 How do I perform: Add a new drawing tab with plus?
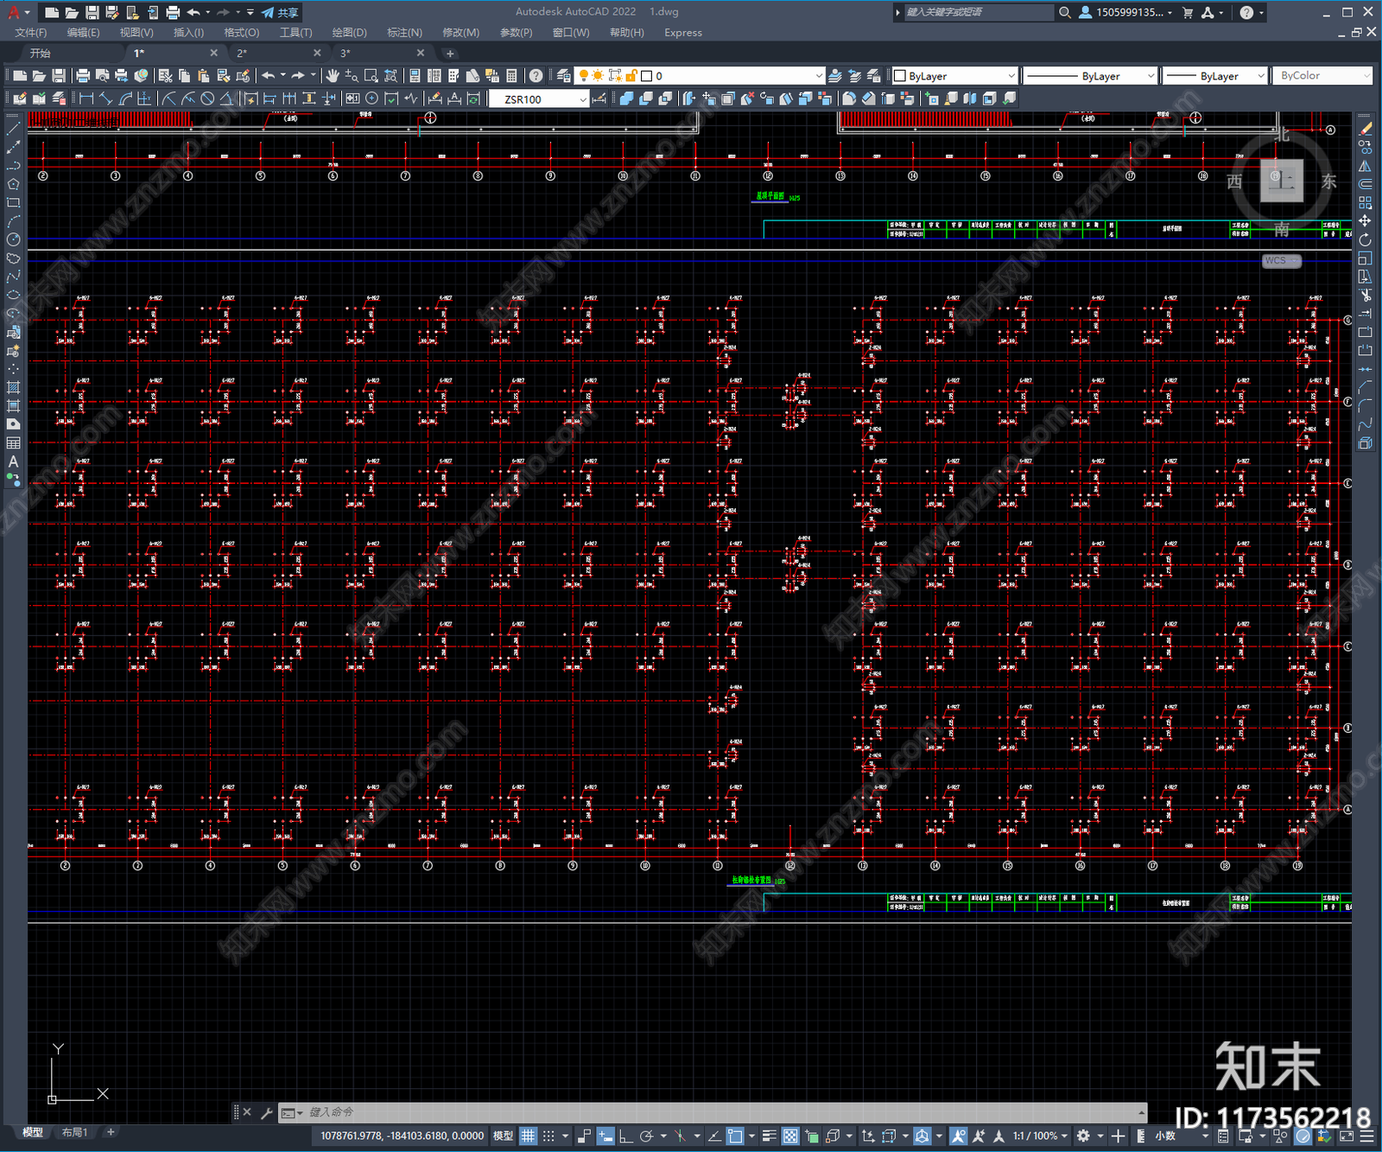pos(450,54)
